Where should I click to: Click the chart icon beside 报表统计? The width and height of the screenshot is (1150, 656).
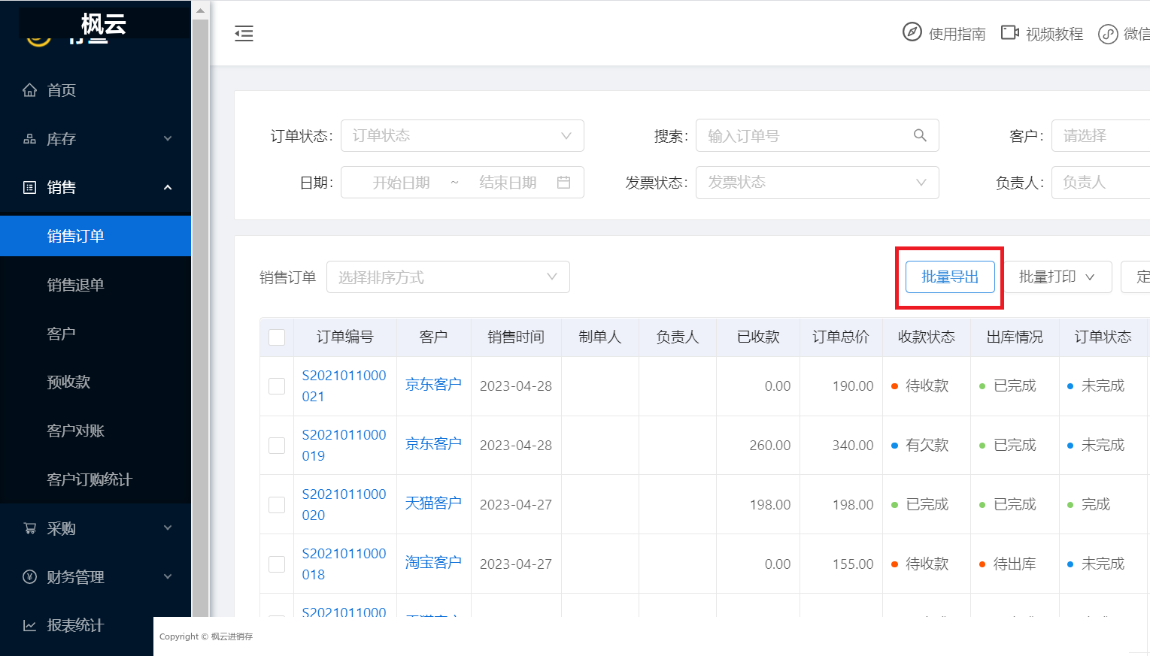coord(29,625)
